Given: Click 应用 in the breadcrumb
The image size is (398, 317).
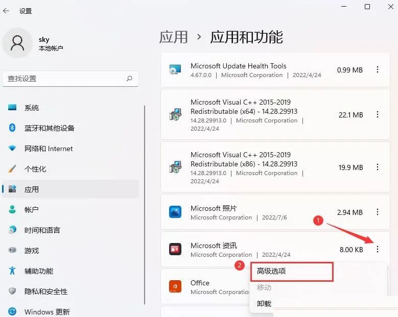Looking at the screenshot, I should point(174,37).
